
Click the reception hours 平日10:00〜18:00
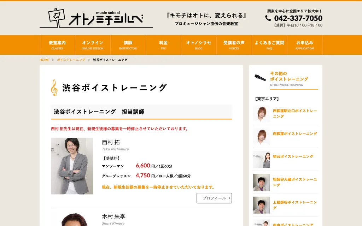(298, 25)
